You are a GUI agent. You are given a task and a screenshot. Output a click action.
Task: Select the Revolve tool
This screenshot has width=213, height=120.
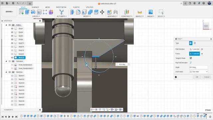(33, 12)
